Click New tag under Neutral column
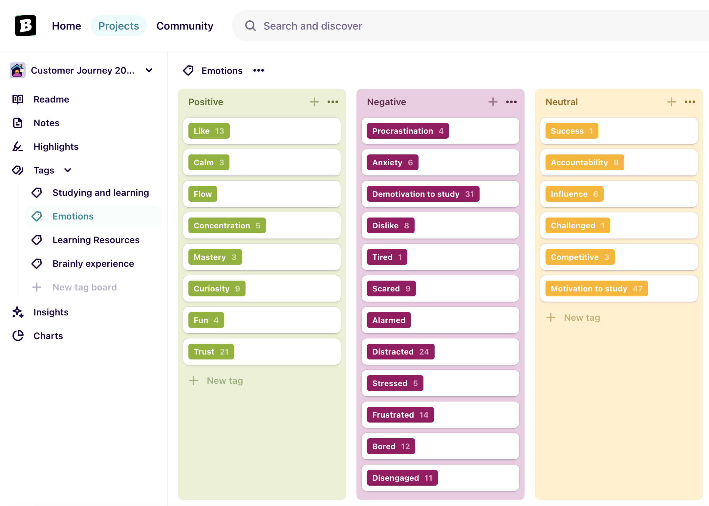The image size is (709, 506). 573,317
